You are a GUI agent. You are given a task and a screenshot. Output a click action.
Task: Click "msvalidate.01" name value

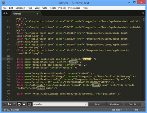click(42, 82)
